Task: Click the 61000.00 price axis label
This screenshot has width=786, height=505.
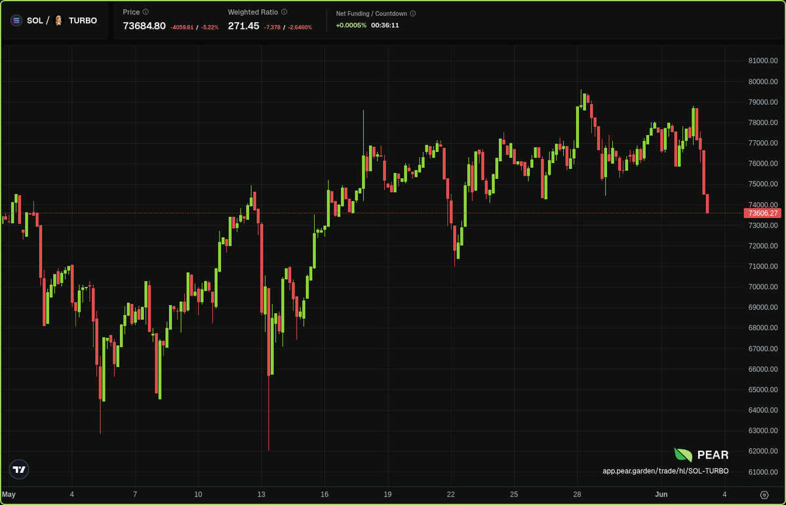Action: (762, 472)
